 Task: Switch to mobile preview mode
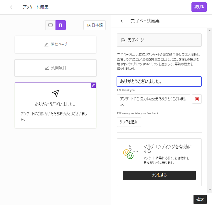point(60,25)
